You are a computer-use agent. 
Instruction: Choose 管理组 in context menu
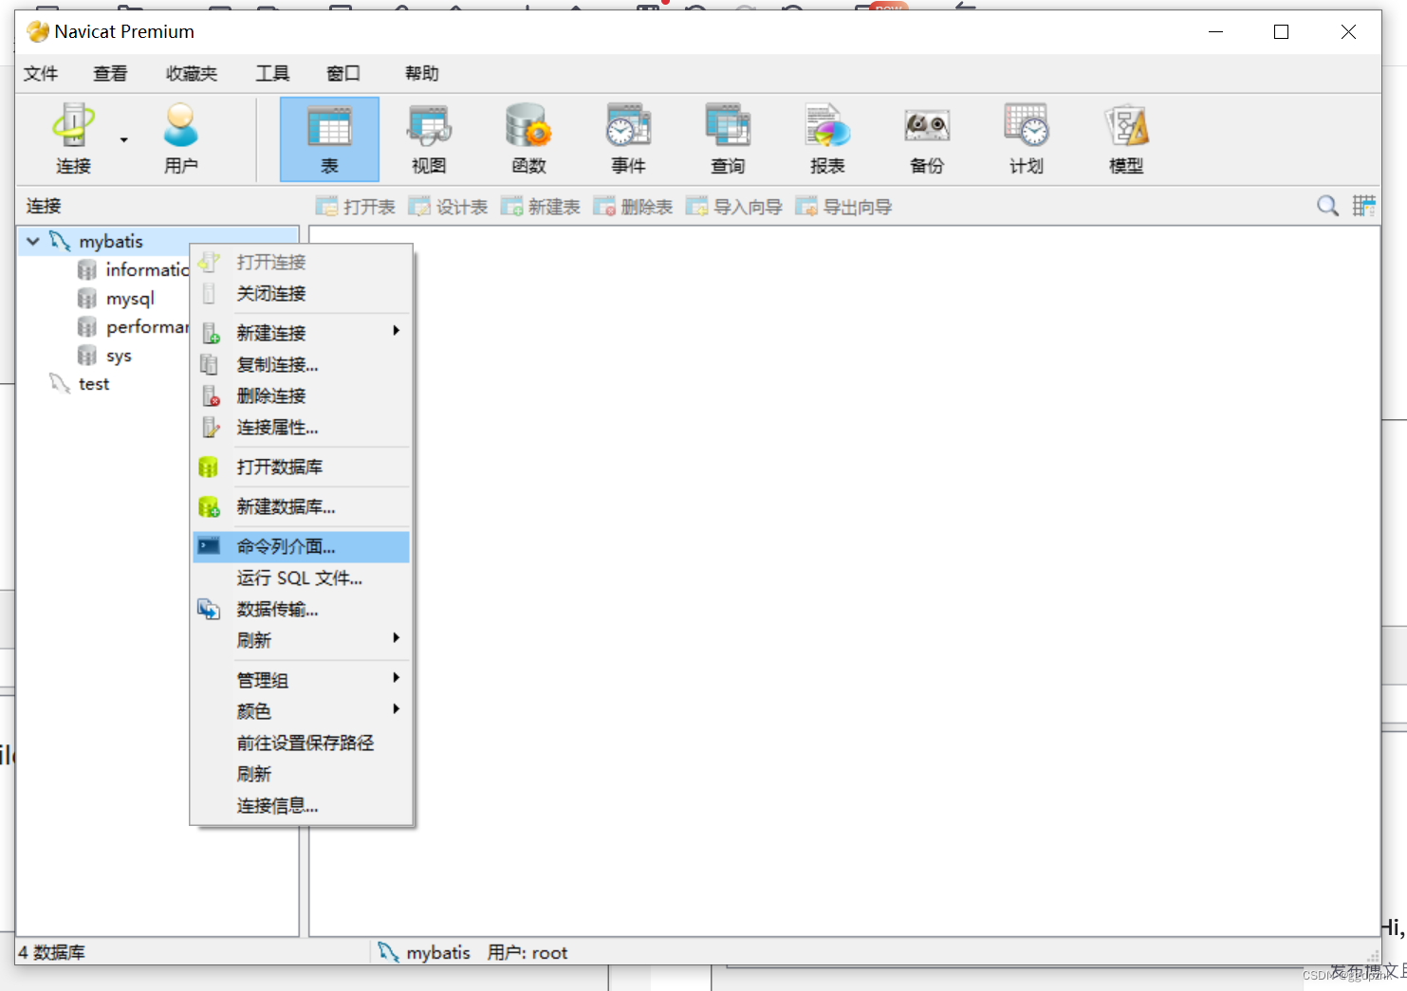pos(302,680)
